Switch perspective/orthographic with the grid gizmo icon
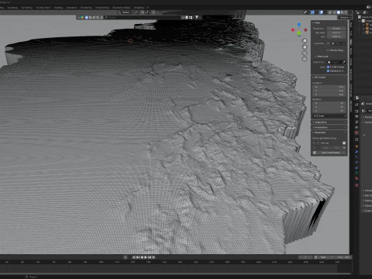Screen dimensions: 372x279 tap(305, 59)
